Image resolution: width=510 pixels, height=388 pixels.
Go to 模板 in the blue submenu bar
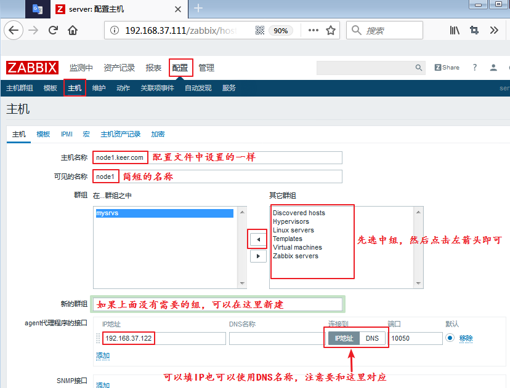pos(50,88)
